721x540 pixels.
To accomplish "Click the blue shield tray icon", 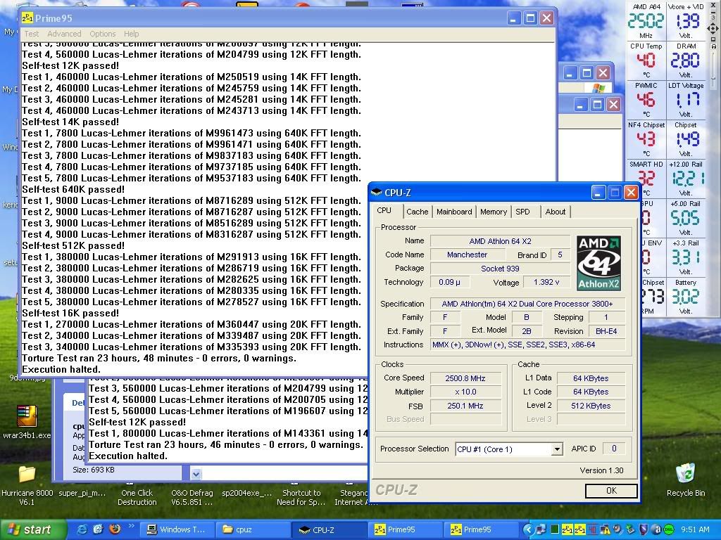I will coord(644,529).
